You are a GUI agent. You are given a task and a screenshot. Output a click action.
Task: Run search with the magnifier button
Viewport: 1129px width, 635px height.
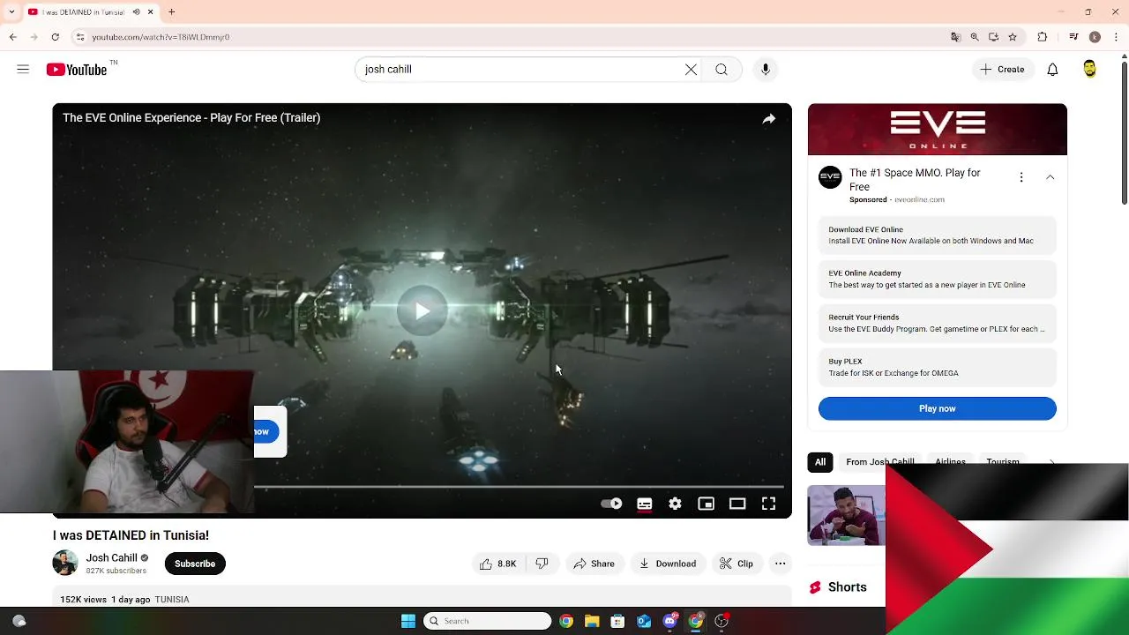[x=722, y=70]
